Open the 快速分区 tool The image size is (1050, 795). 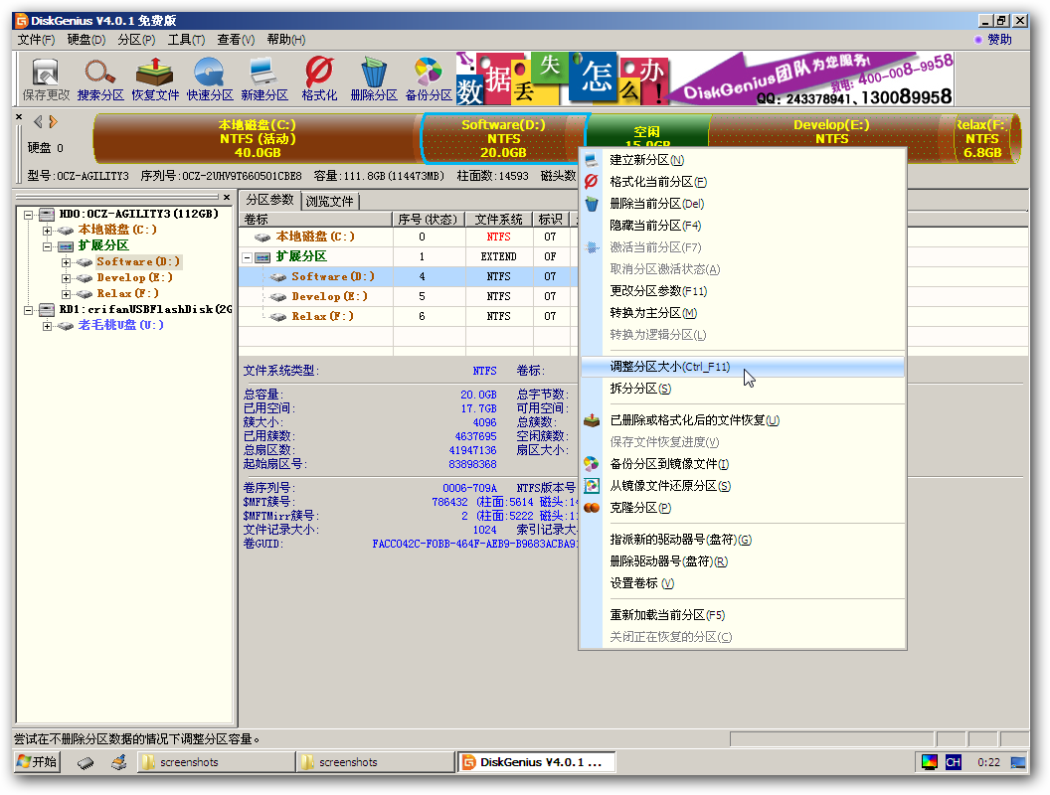210,79
